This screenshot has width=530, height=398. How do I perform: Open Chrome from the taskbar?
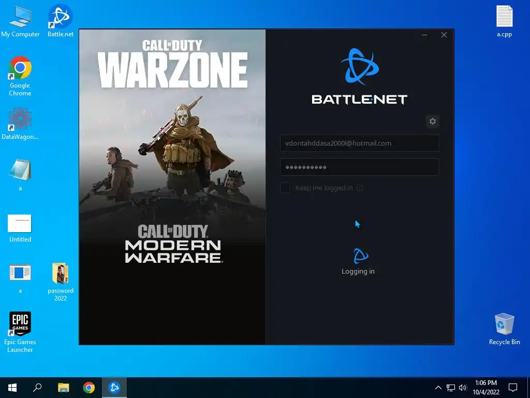[89, 388]
